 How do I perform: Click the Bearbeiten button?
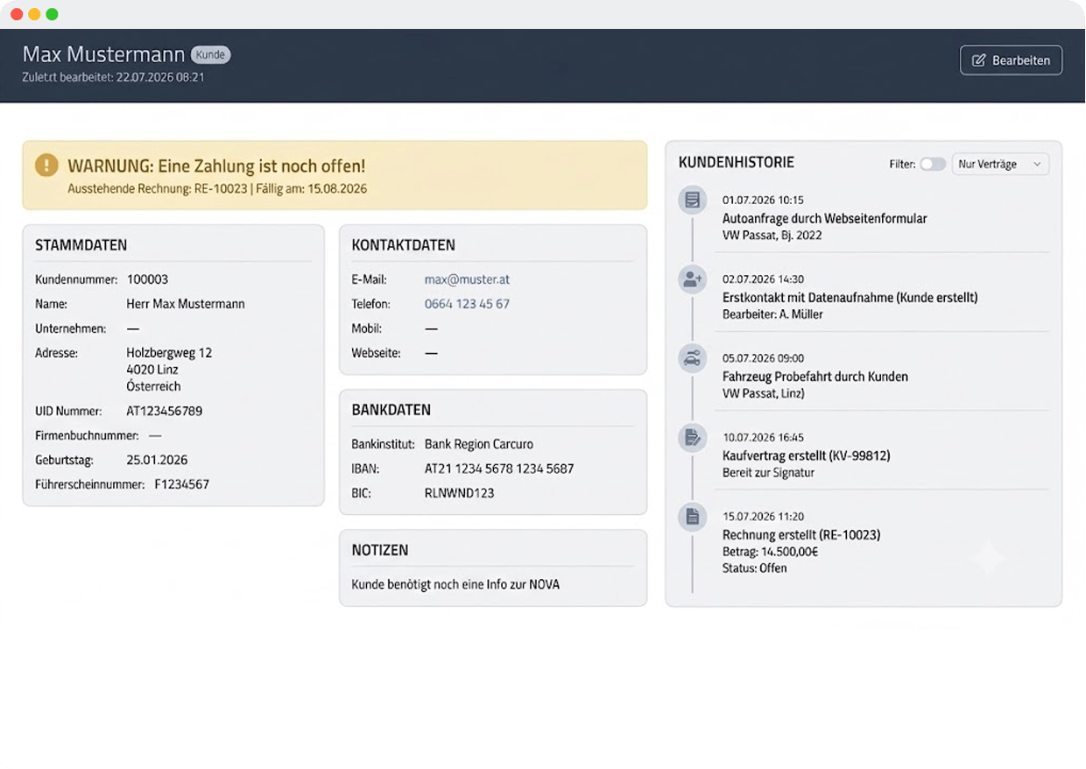pos(1011,60)
